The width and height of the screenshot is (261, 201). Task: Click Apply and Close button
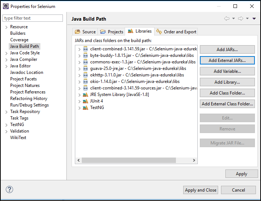pyautogui.click(x=201, y=190)
